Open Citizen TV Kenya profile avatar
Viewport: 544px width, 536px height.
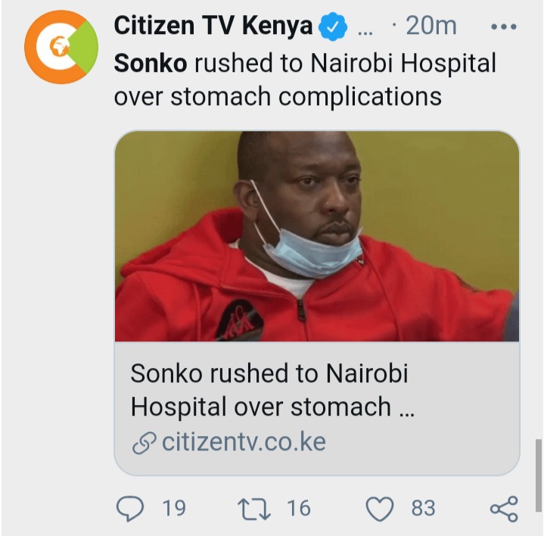[x=61, y=47]
